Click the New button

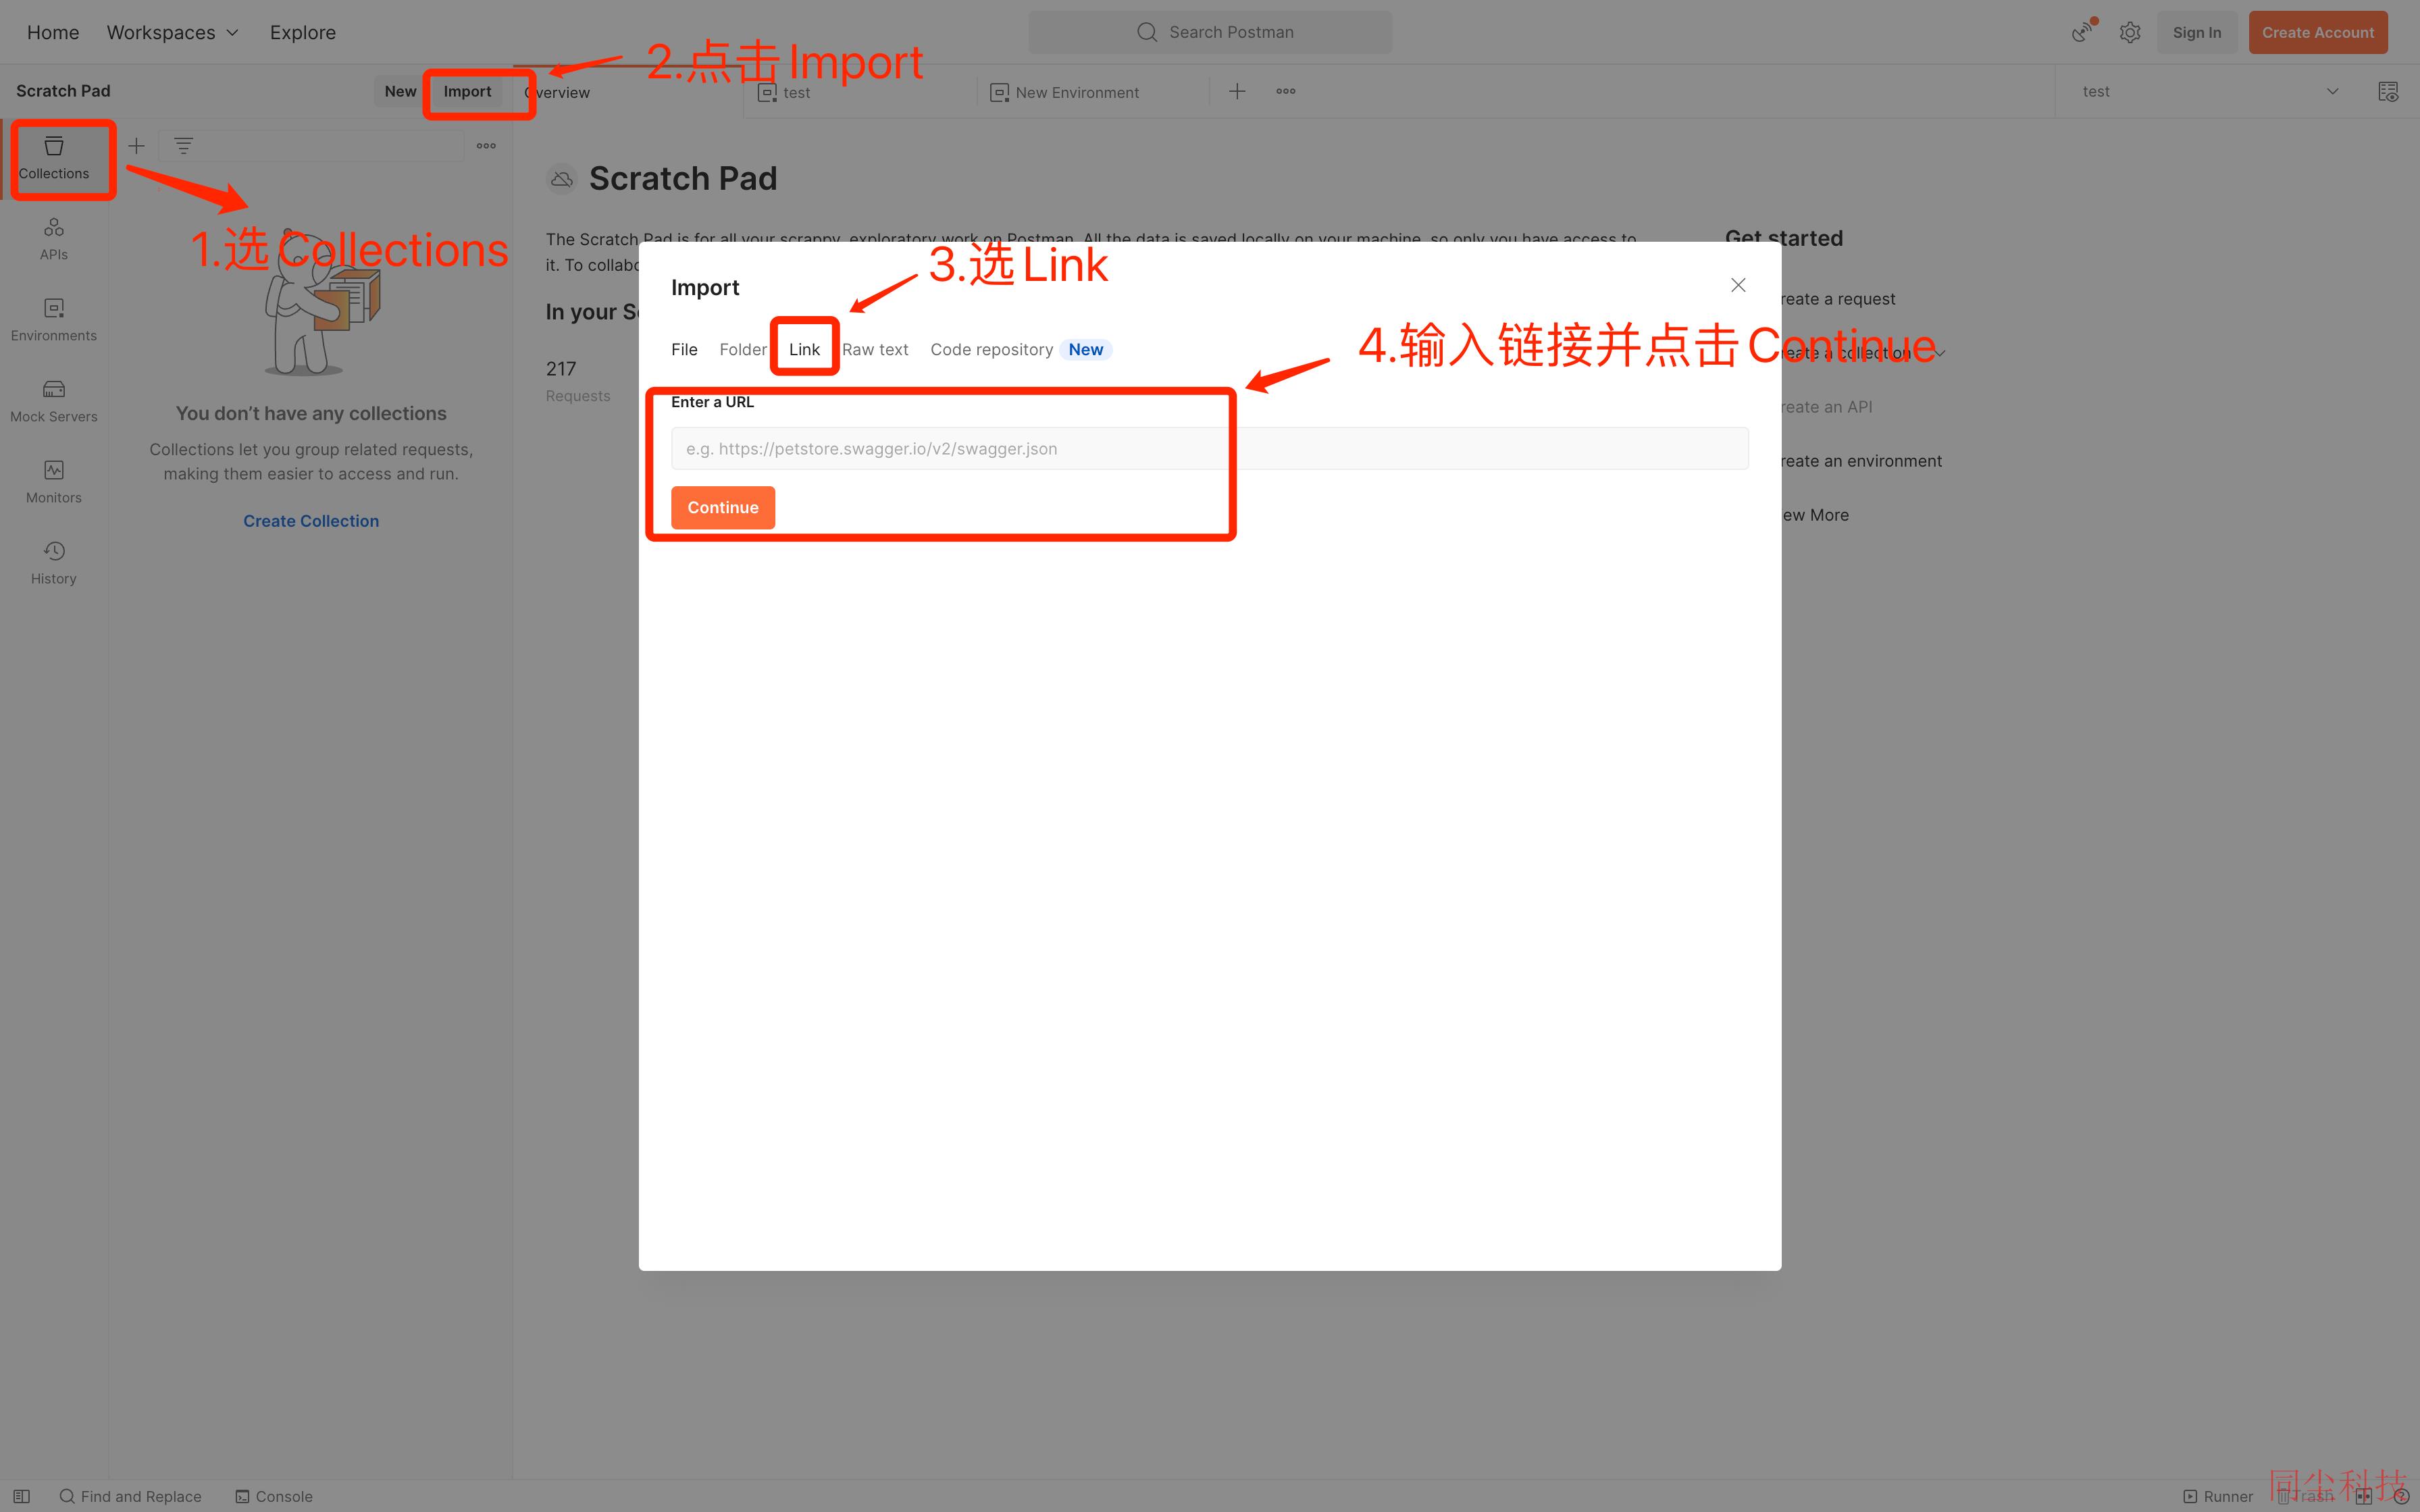400,91
